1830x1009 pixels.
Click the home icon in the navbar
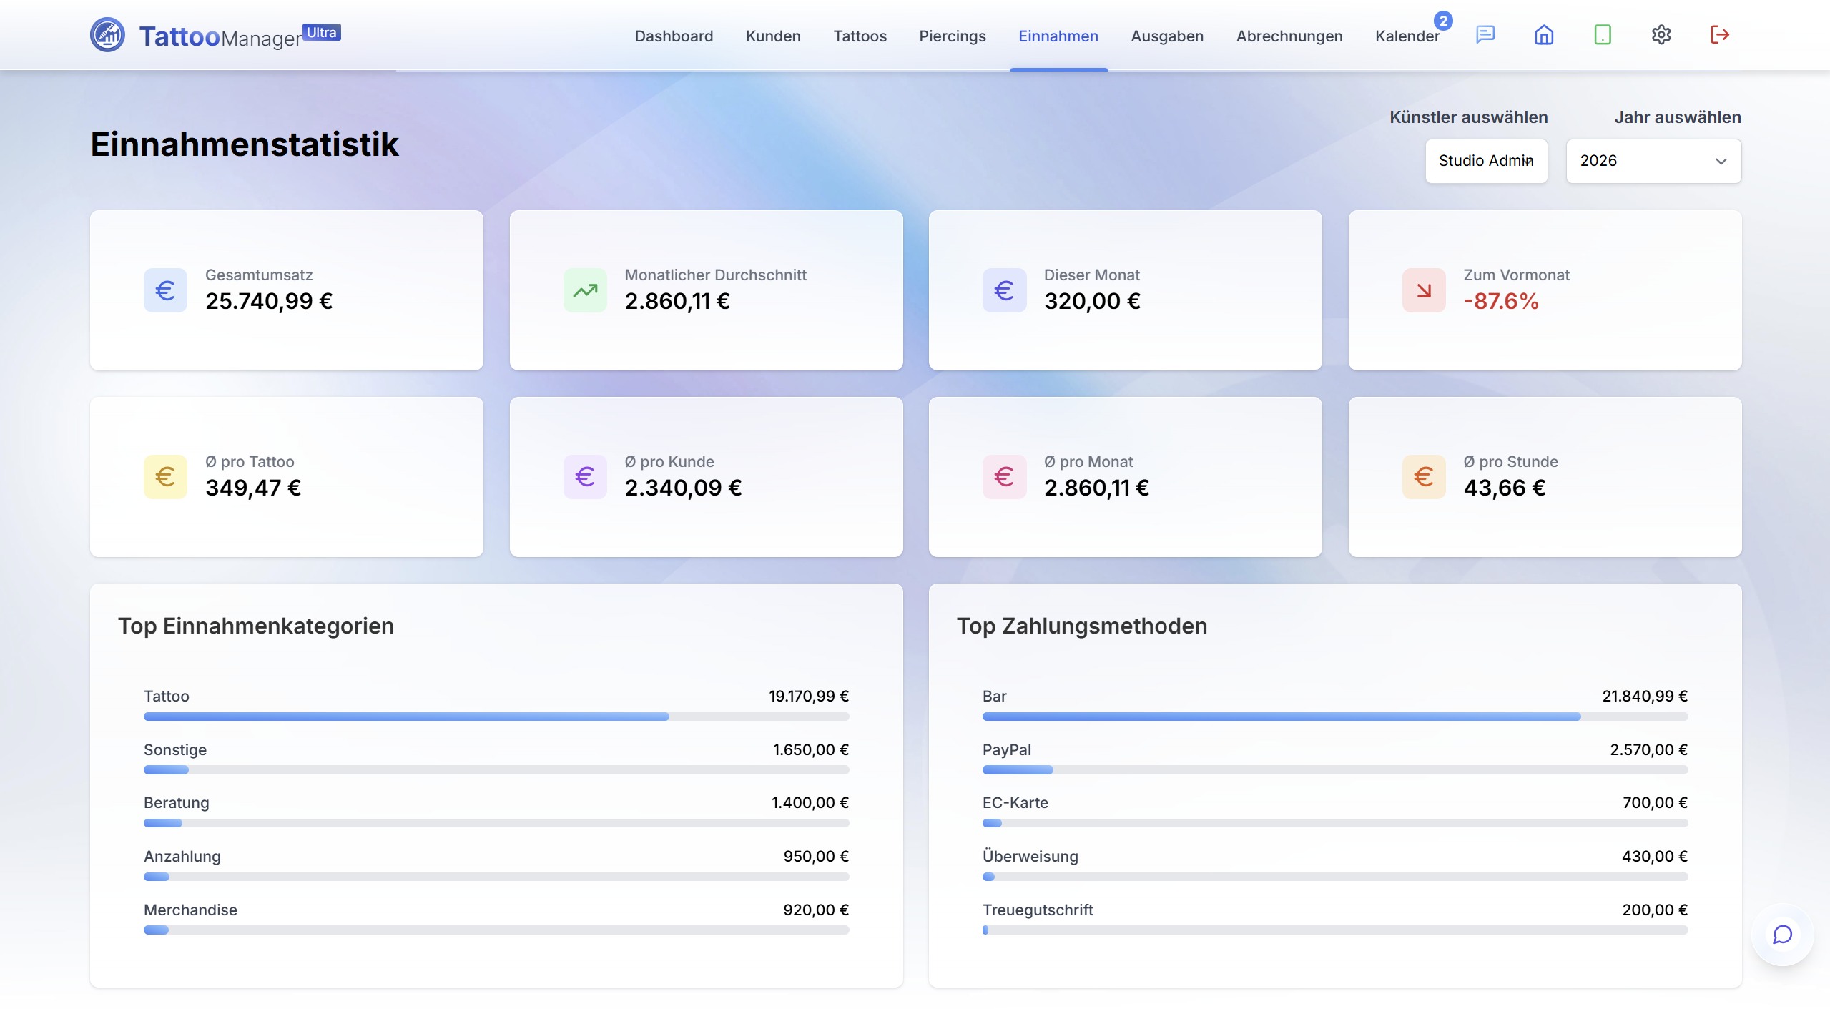[x=1544, y=34]
